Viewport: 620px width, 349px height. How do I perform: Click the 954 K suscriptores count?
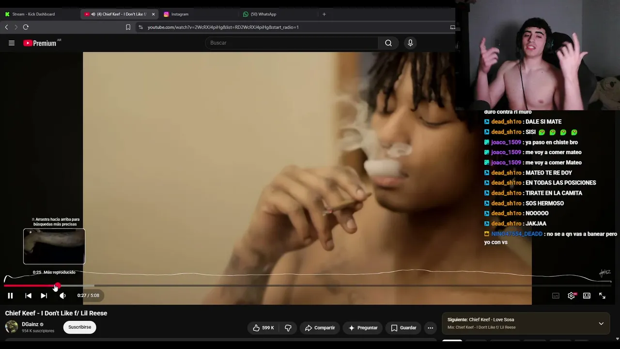tap(38, 331)
